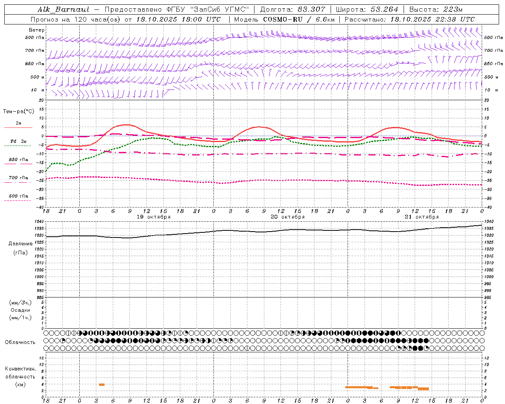This screenshot has height=404, width=505.
Task: Select the Рассчитано 18.10.2025 22:38 UTC timestamp
Action: [410, 19]
